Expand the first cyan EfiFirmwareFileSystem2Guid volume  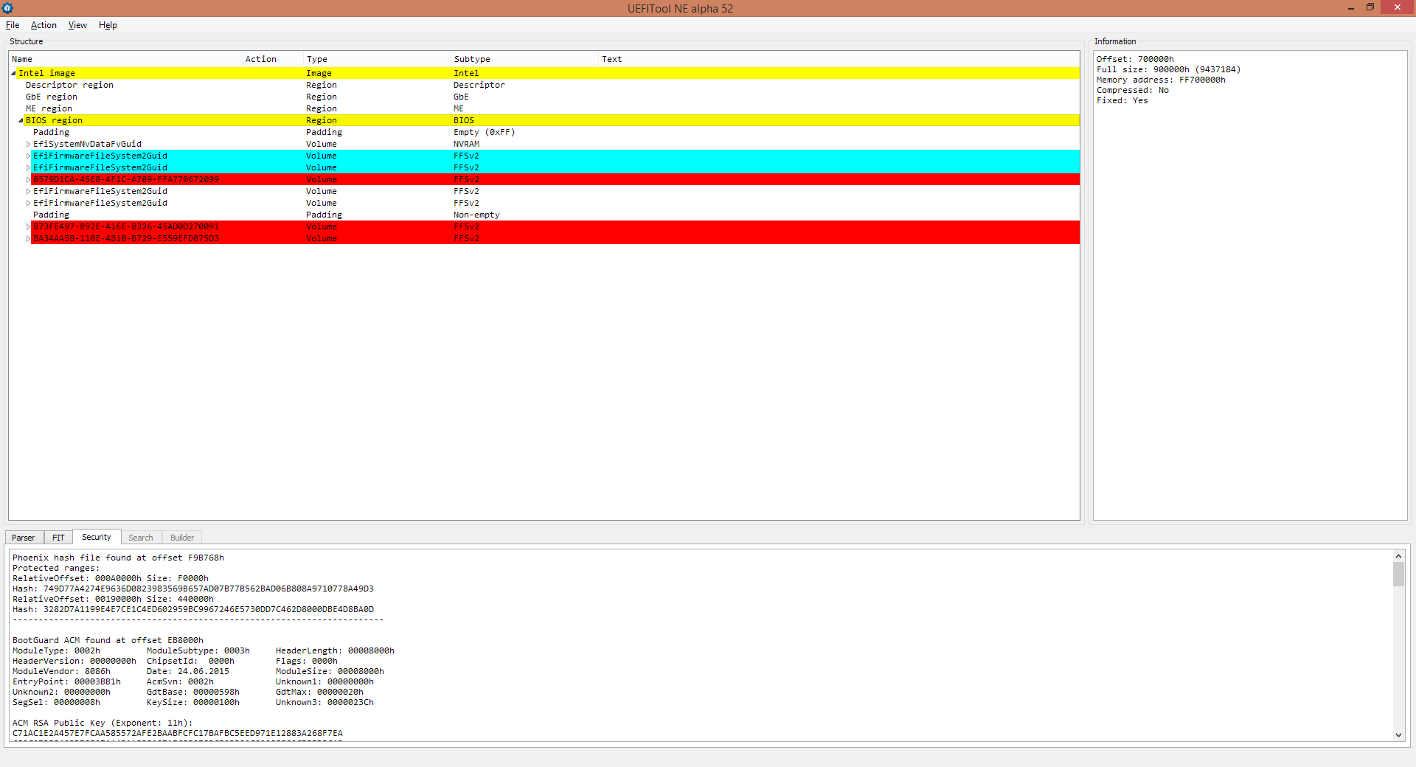tap(28, 156)
